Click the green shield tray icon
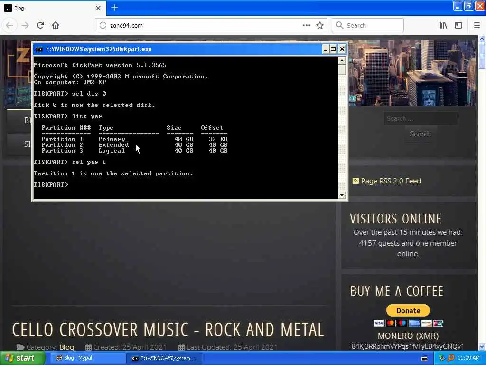Screen dimensions: 486x365 coord(442,358)
